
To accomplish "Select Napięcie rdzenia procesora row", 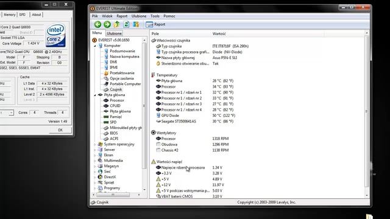I will pyautogui.click(x=189, y=168).
